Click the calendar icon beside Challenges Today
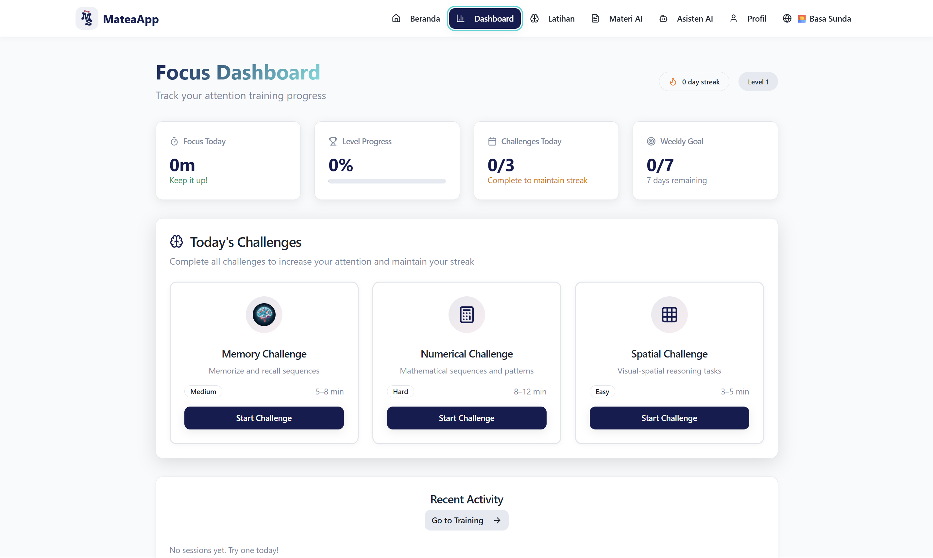This screenshot has width=933, height=558. click(x=492, y=141)
